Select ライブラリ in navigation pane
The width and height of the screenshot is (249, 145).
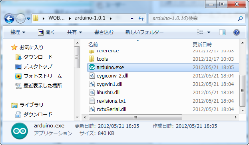(31, 105)
